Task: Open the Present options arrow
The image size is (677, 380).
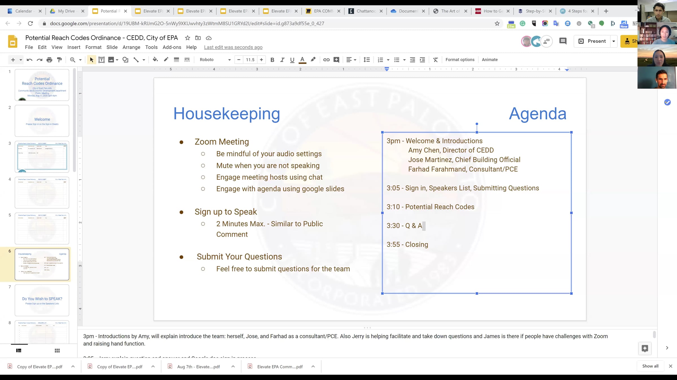Action: pos(614,41)
